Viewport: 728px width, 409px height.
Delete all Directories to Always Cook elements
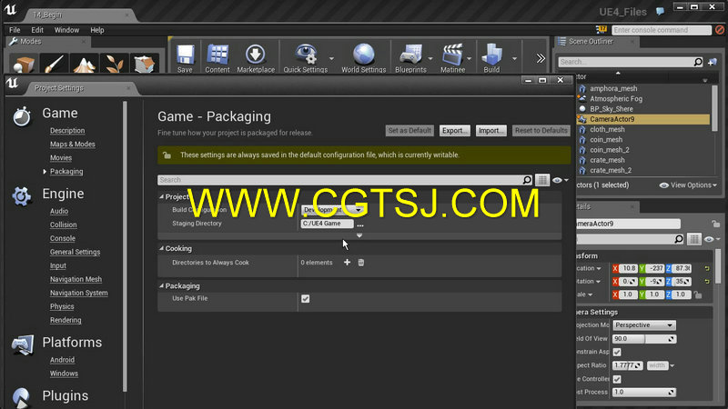[x=360, y=263]
